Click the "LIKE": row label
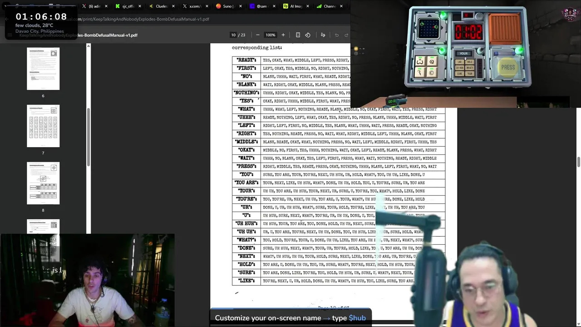This screenshot has width=581, height=327. click(246, 281)
